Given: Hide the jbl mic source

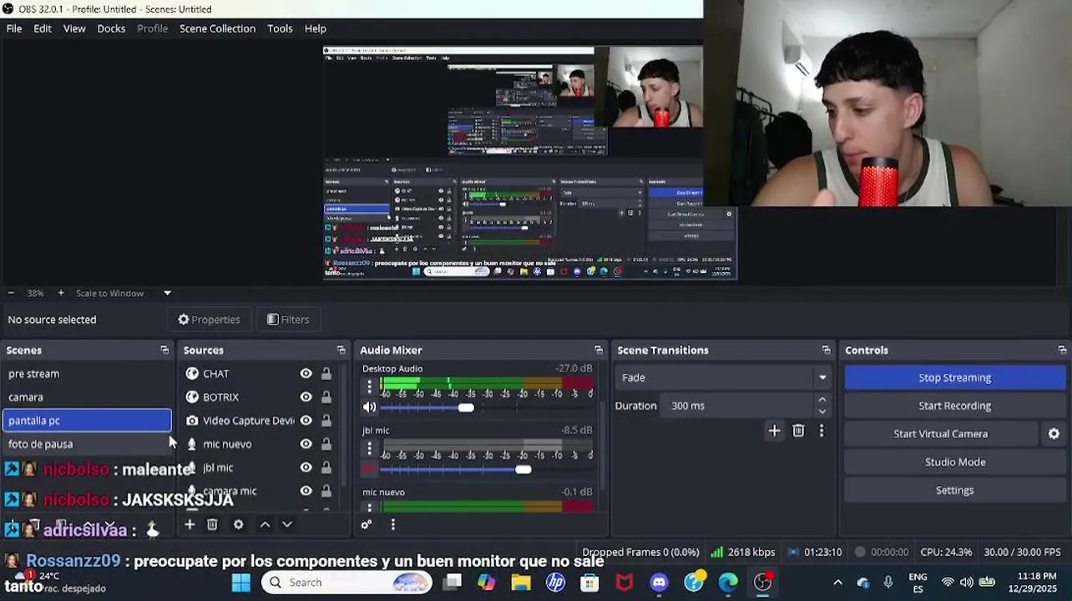Looking at the screenshot, I should [306, 467].
